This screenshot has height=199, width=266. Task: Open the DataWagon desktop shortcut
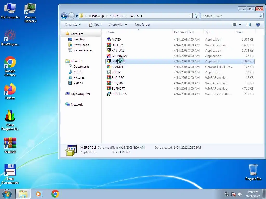click(x=10, y=38)
